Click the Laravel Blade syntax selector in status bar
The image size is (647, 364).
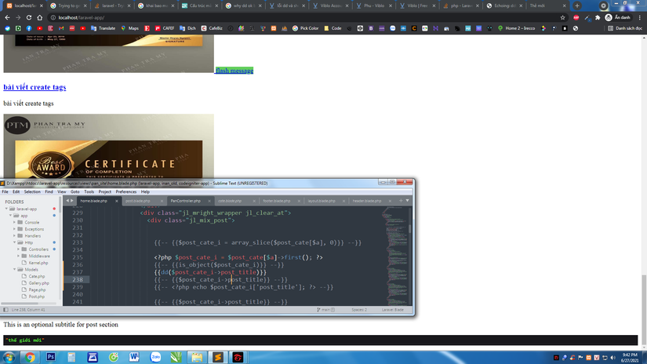(392, 310)
